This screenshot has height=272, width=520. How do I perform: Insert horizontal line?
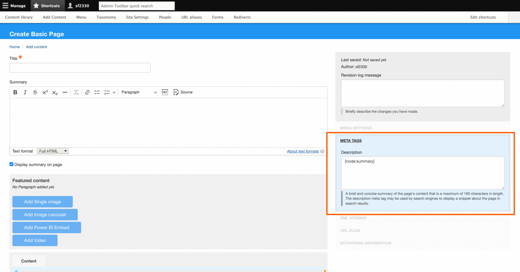tap(65, 92)
